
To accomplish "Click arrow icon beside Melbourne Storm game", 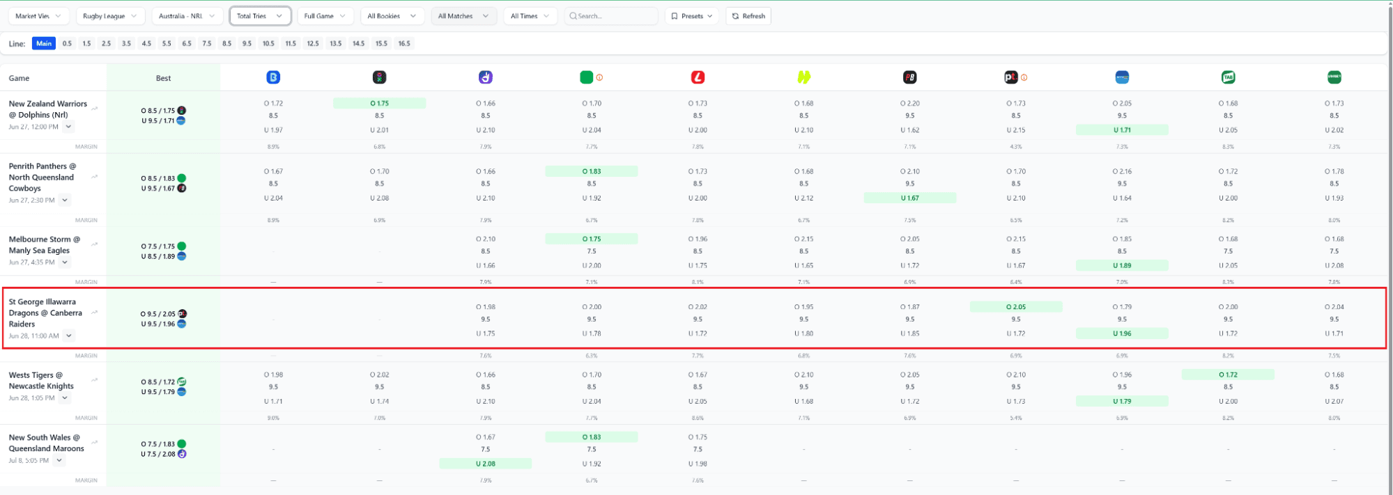I will click(95, 244).
